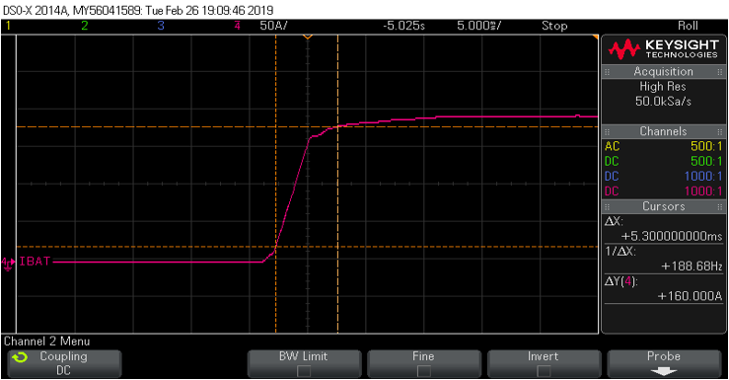Viewport: 729px width, 380px height.
Task: Click the Coupling rotate arrow icon
Action: click(20, 357)
